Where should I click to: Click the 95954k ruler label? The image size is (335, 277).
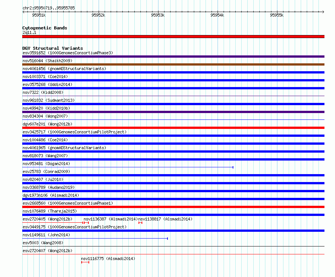tap(217, 15)
